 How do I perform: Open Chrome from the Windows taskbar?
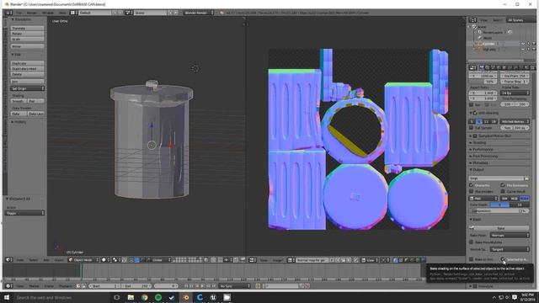(144, 297)
